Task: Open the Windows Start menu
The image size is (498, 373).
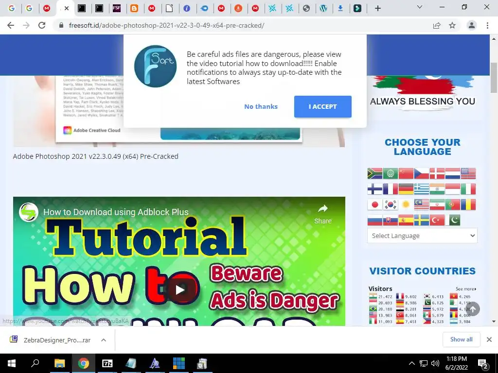Action: click(12, 363)
